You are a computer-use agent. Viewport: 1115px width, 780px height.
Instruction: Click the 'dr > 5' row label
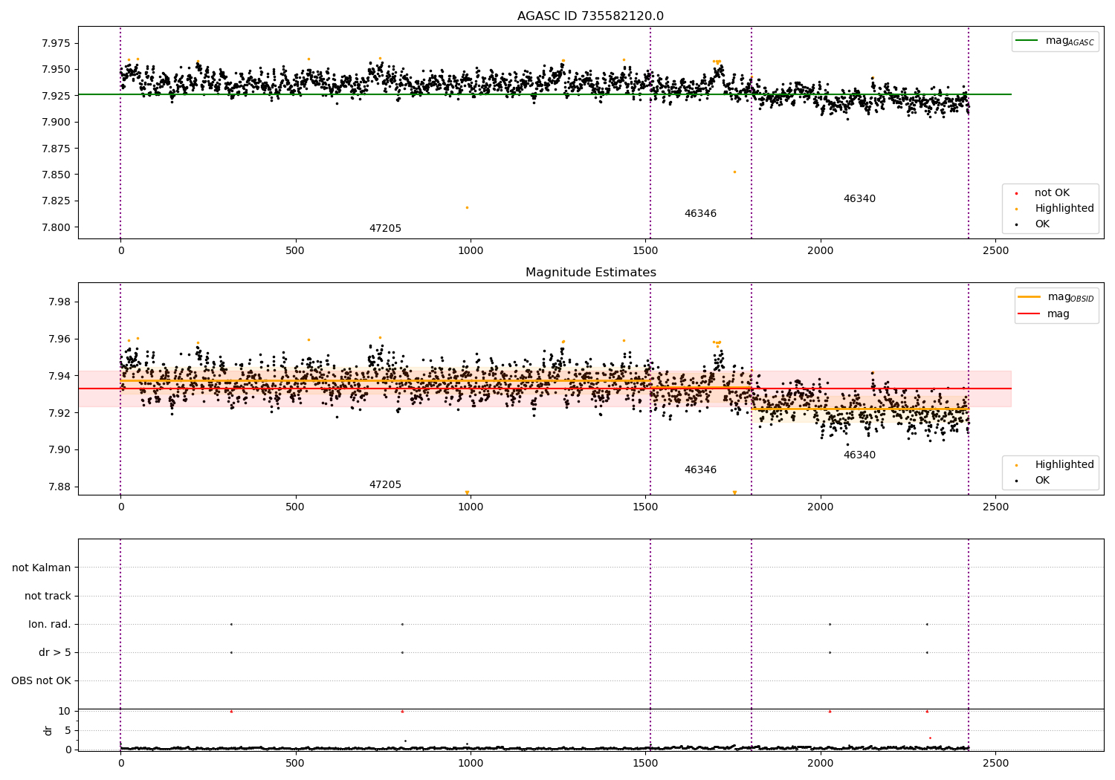(x=55, y=653)
